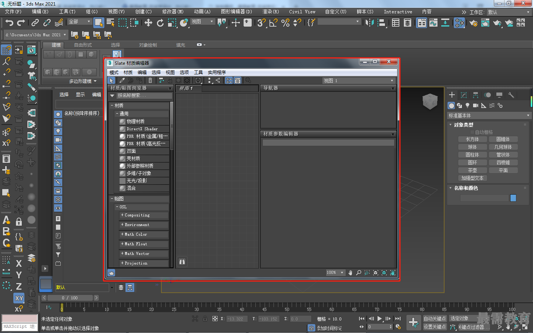Toggle the Percent Snap icon

pyautogui.click(x=285, y=23)
